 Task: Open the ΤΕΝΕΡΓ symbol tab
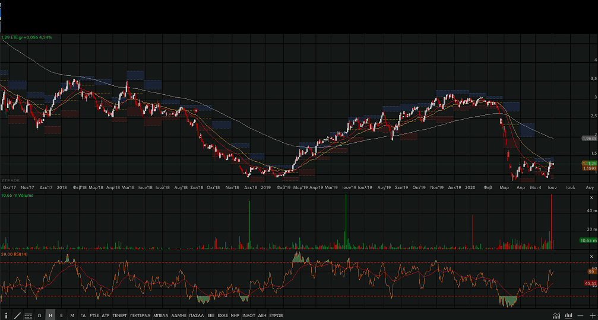[x=120, y=315]
